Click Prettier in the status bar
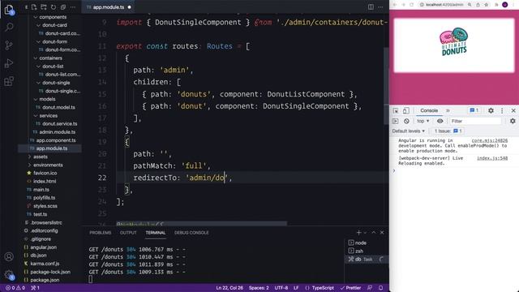Image resolution: width=519 pixels, height=292 pixels. tap(350, 288)
